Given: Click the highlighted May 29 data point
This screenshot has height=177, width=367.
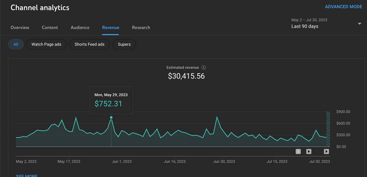Looking at the screenshot, I should [x=111, y=117].
